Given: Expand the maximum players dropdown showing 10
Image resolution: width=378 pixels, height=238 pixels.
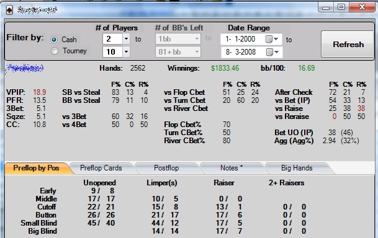Looking at the screenshot, I should point(126,51).
